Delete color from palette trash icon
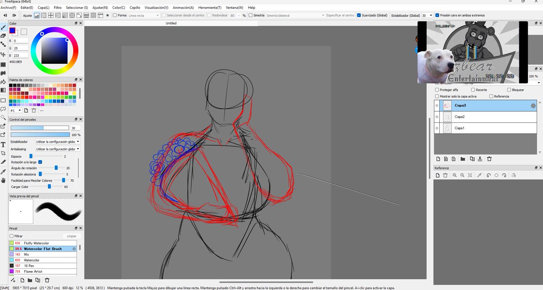Viewport: 543px width, 290px height. 34,110
